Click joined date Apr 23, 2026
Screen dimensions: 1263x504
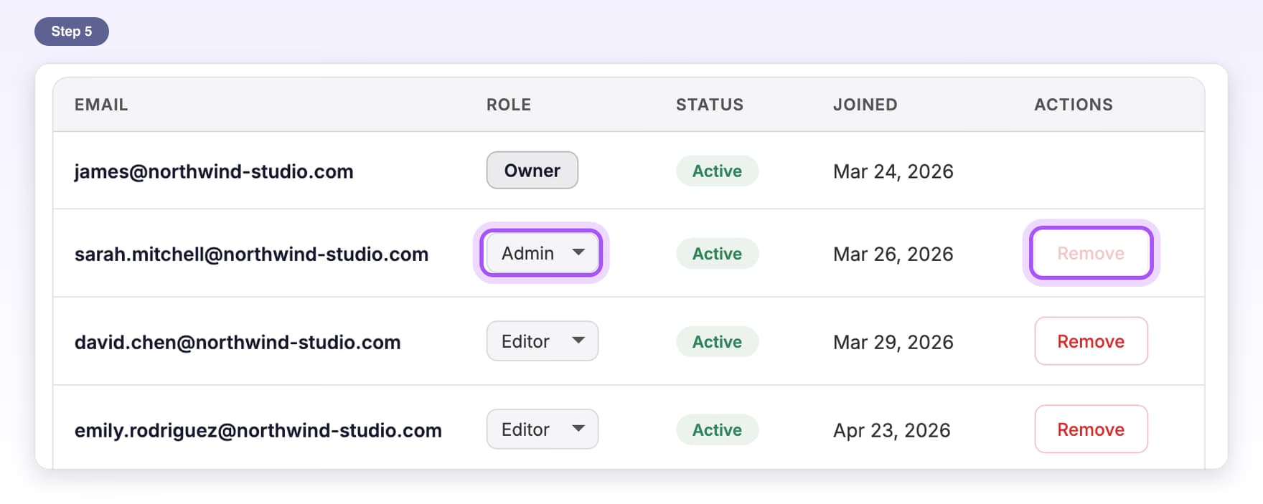click(x=892, y=430)
